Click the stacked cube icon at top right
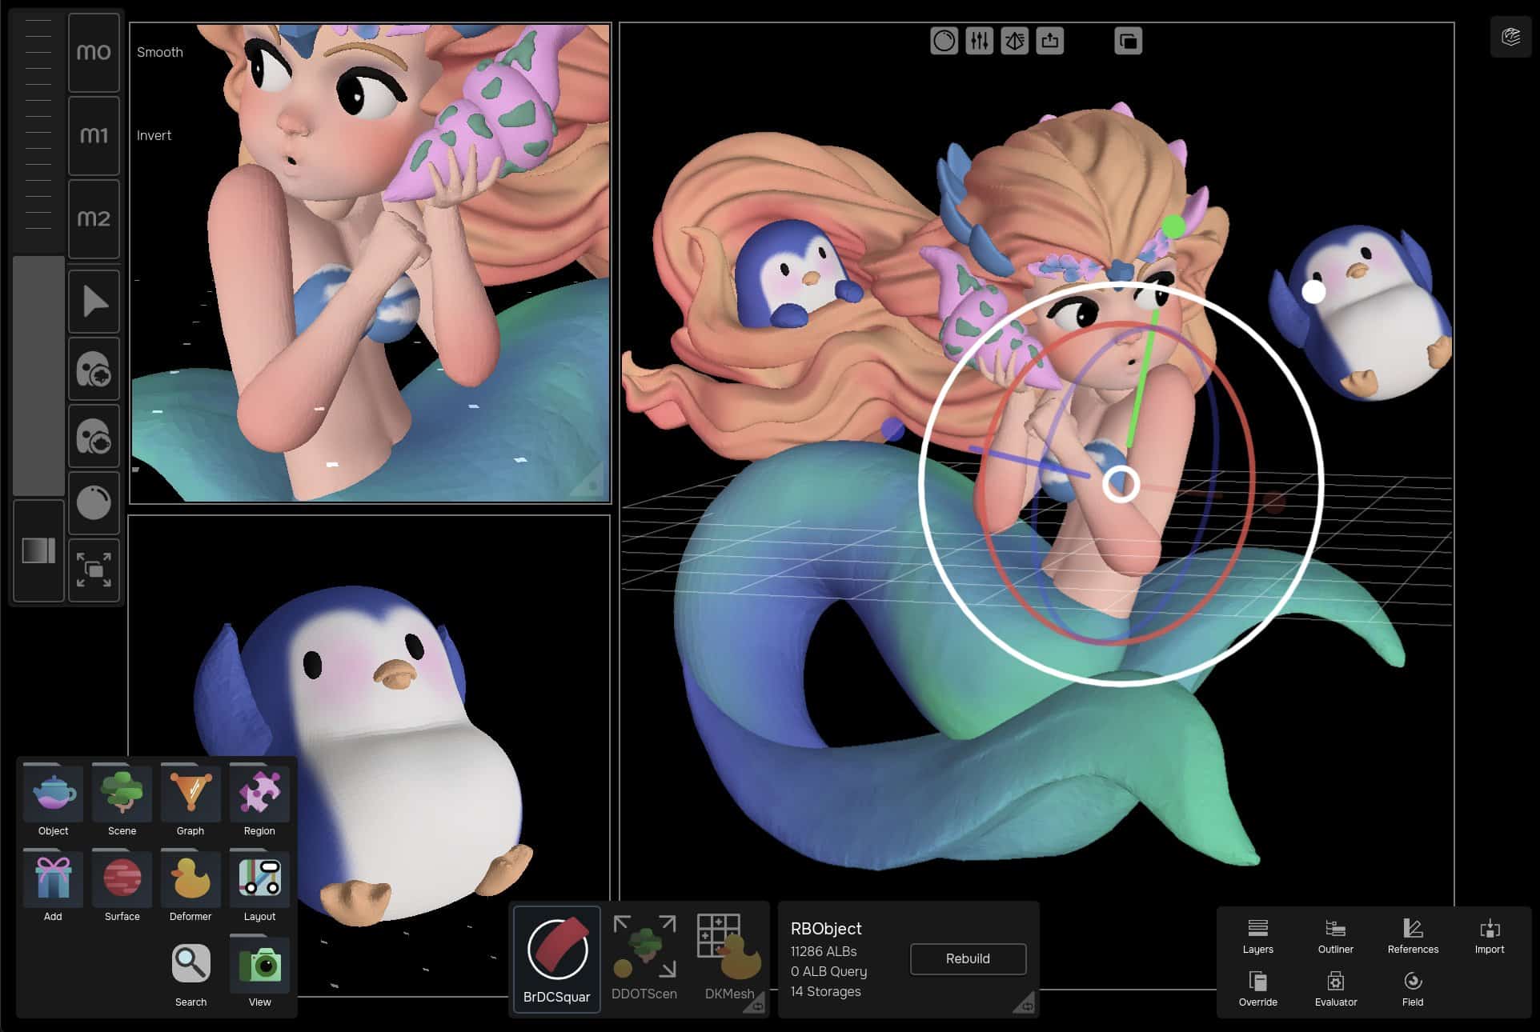The image size is (1540, 1032). (1511, 37)
